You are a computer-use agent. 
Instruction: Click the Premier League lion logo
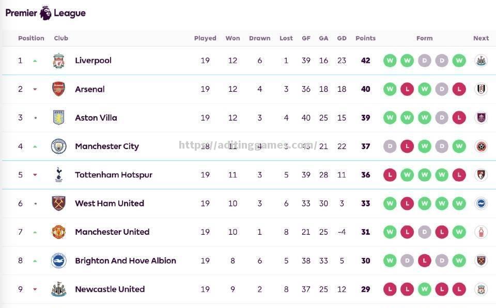click(x=46, y=13)
